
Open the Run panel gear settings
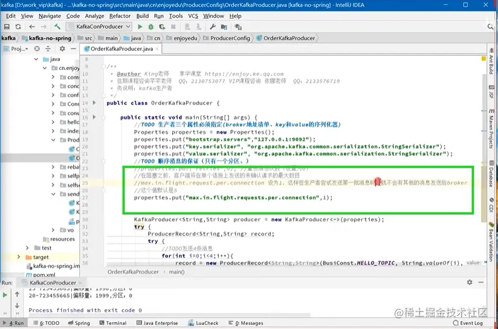pos(470,282)
